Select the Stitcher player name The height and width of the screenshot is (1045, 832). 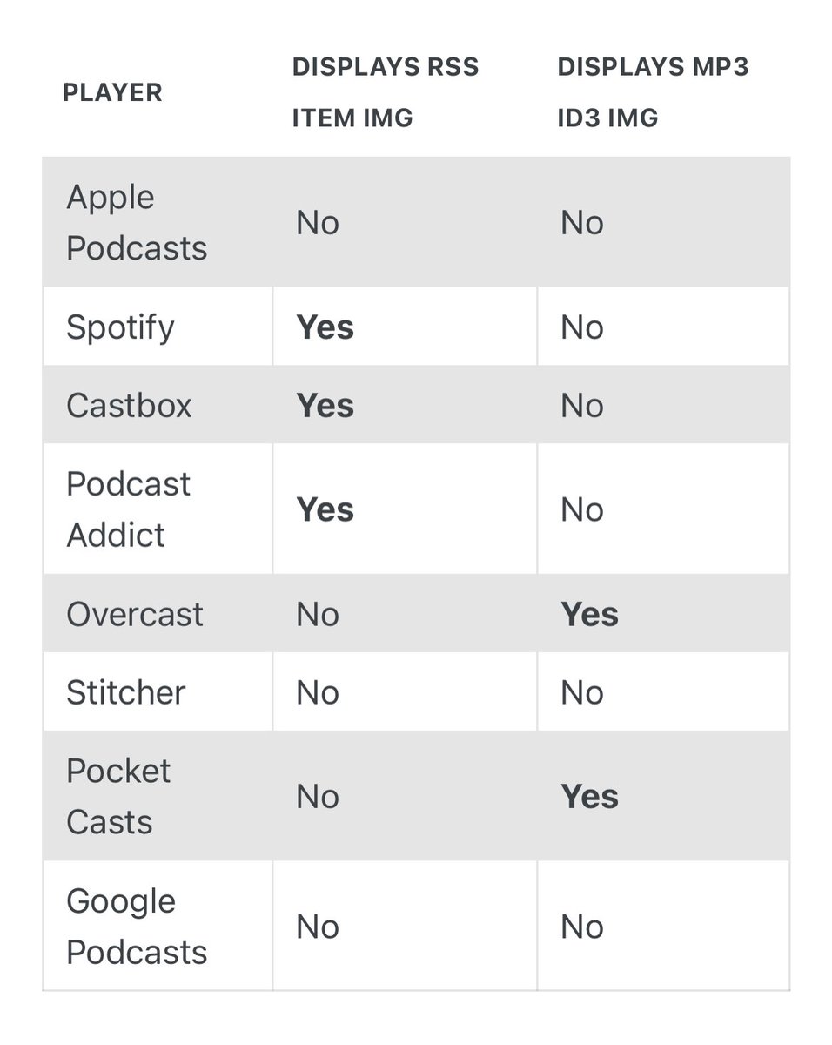click(x=126, y=693)
